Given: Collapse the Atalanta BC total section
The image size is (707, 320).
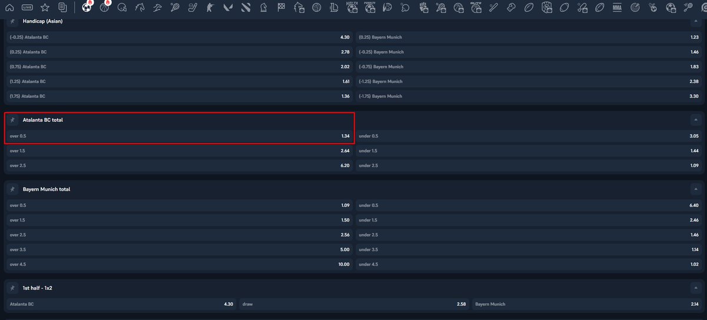Looking at the screenshot, I should pos(695,120).
